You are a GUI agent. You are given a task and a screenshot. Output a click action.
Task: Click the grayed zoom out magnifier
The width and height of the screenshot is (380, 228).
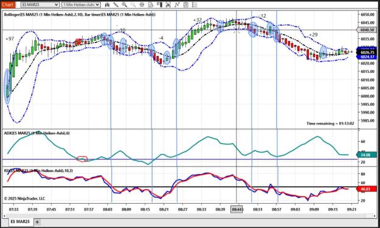pos(133,5)
